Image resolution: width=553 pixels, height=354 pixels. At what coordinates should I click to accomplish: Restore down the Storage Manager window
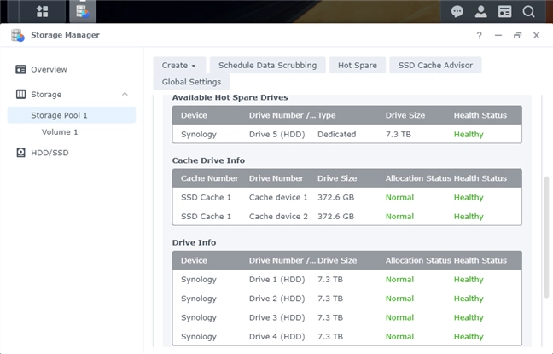(517, 35)
